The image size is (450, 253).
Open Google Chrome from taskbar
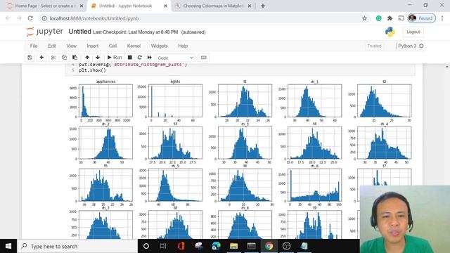coord(269,246)
